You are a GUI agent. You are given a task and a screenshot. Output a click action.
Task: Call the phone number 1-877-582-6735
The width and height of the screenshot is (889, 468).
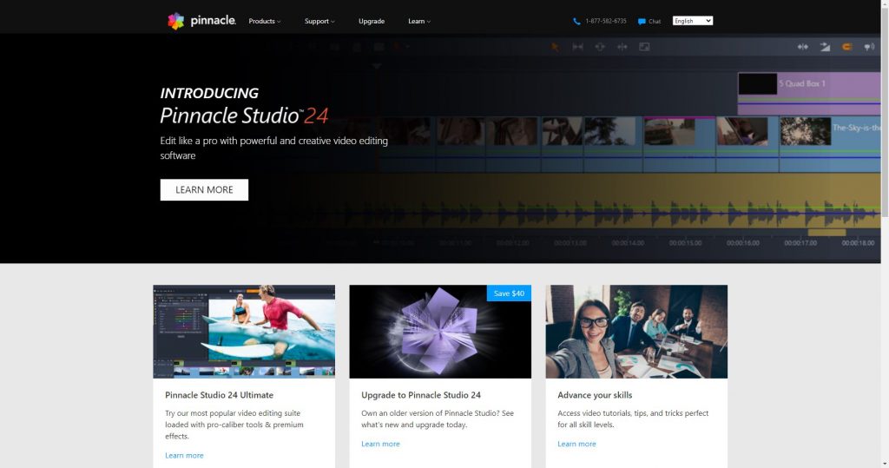coord(605,21)
